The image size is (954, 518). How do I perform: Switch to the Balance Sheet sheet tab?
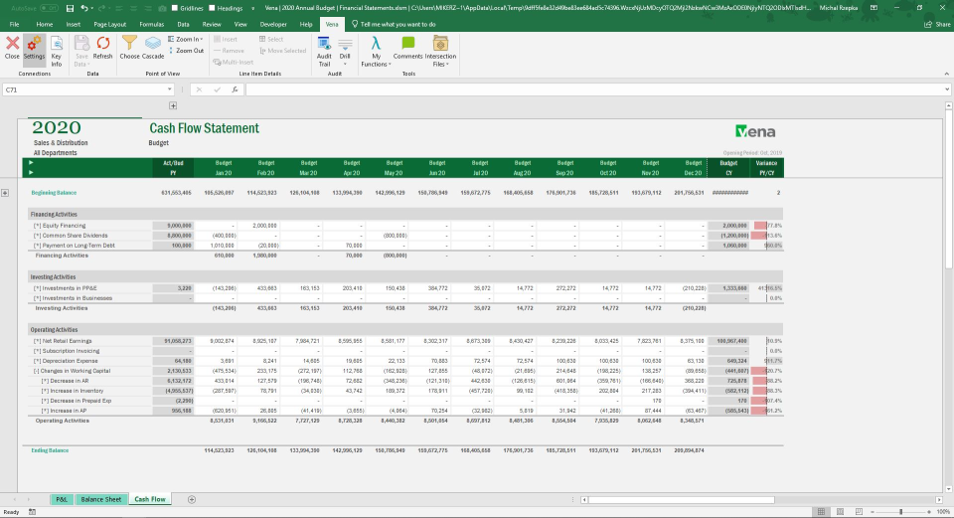[100, 499]
